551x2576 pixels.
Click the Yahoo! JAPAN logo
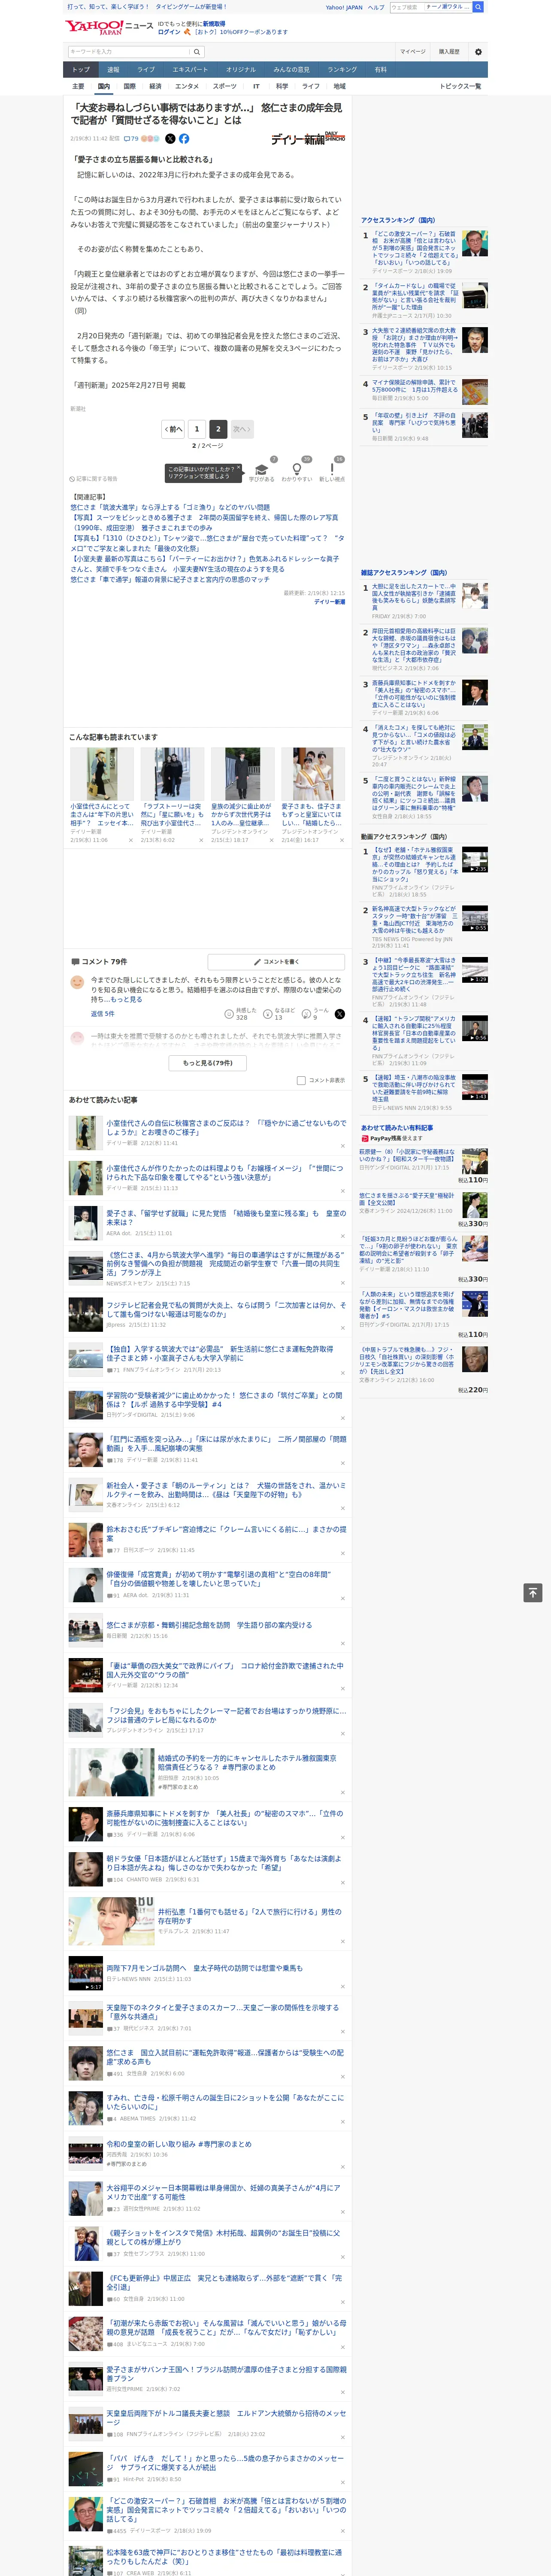[94, 27]
